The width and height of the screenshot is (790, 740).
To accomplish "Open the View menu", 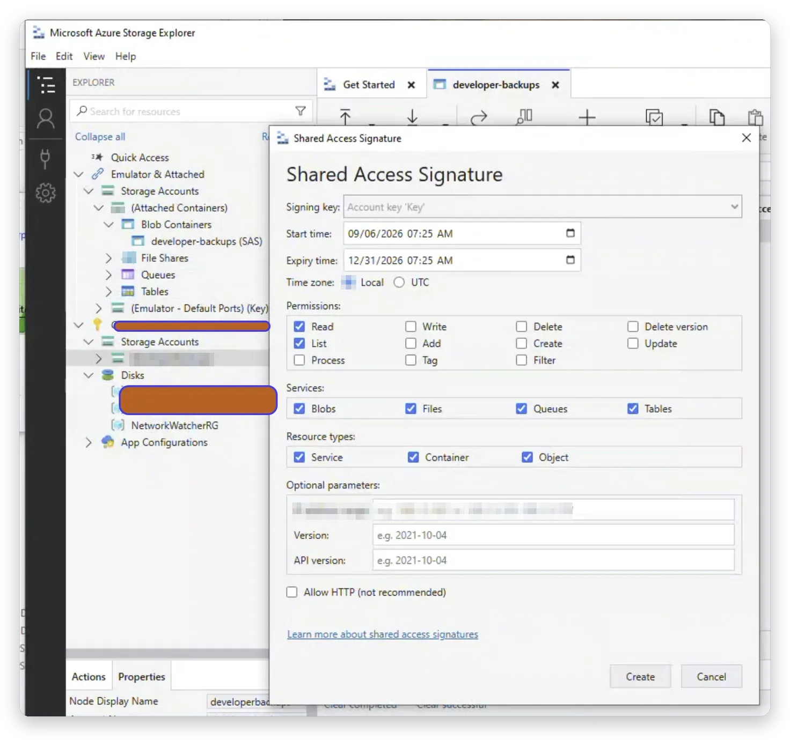I will pos(94,56).
